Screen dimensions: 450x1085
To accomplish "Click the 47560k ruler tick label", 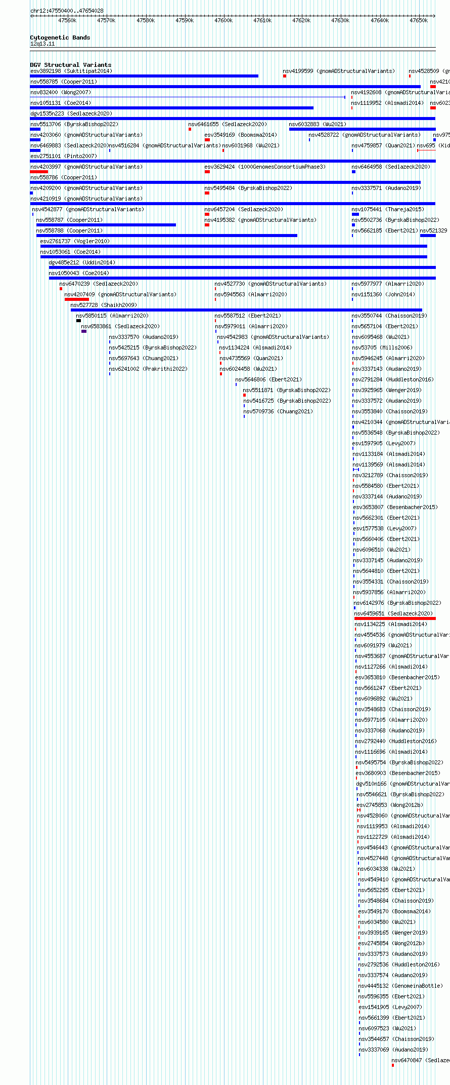I will coord(67,21).
